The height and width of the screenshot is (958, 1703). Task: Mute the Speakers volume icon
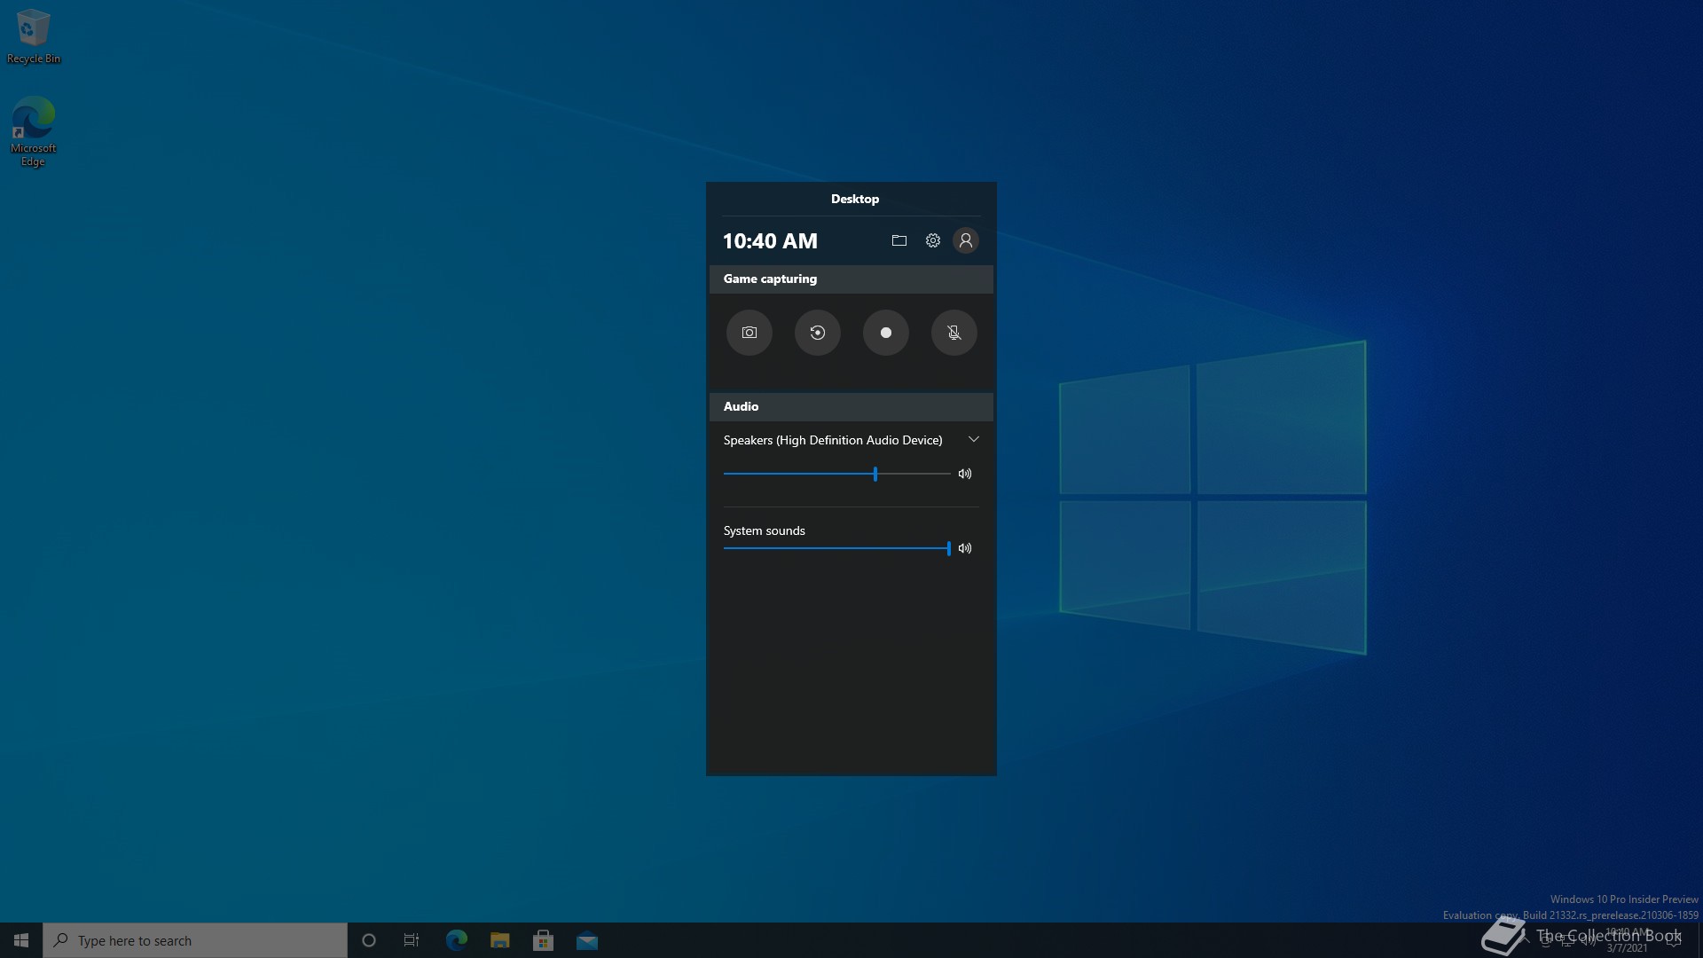click(x=965, y=474)
